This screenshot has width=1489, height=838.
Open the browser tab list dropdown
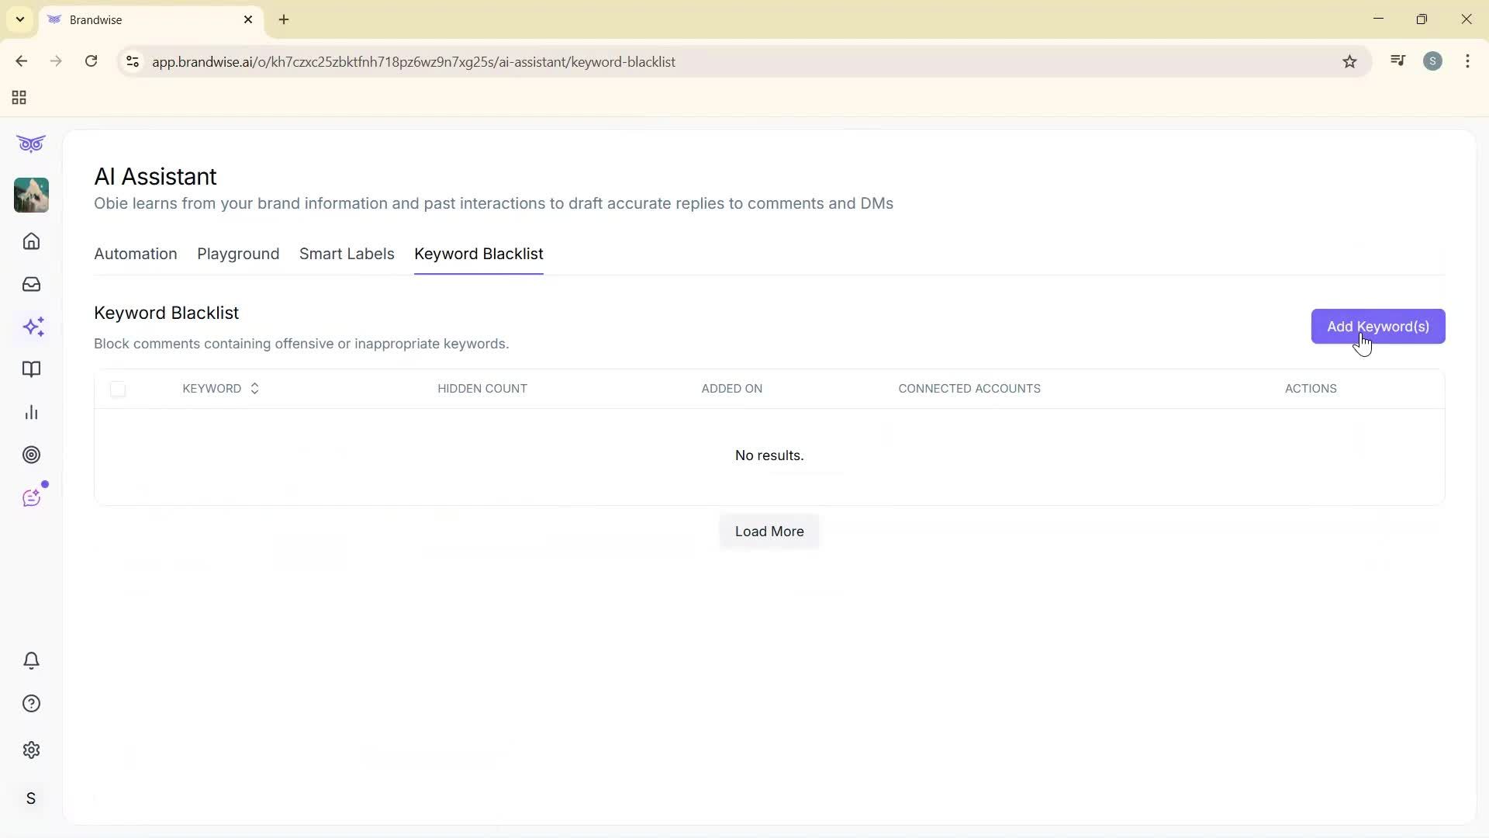[19, 19]
